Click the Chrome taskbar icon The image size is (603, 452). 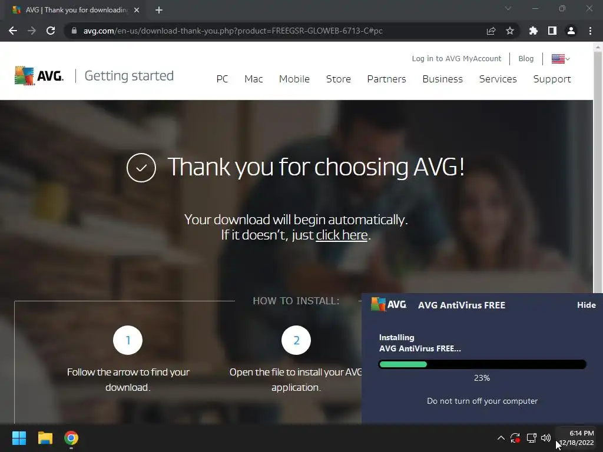(71, 438)
